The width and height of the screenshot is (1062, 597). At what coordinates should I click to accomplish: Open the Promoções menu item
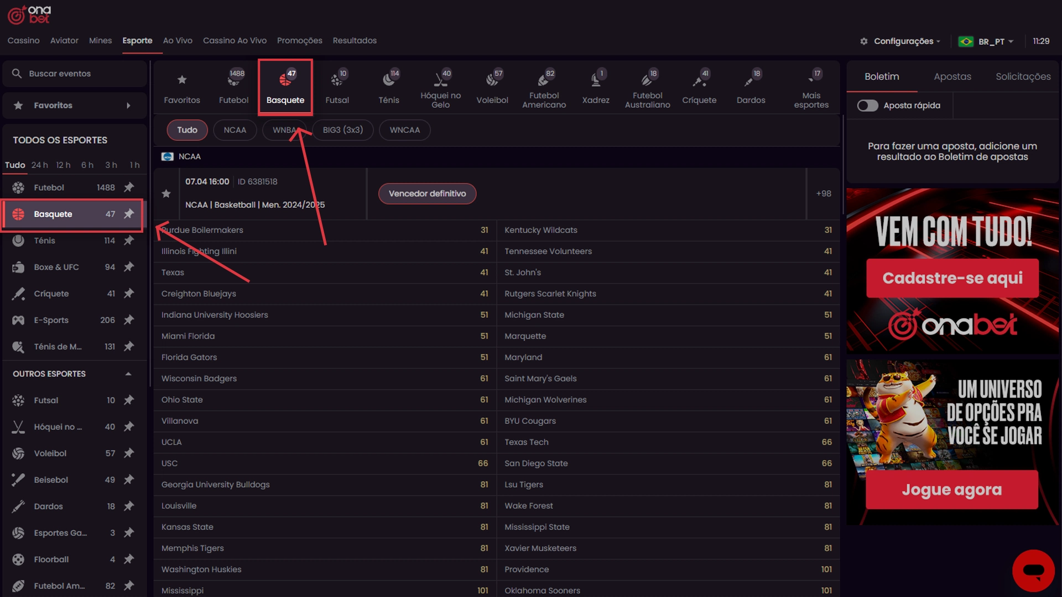pyautogui.click(x=299, y=40)
